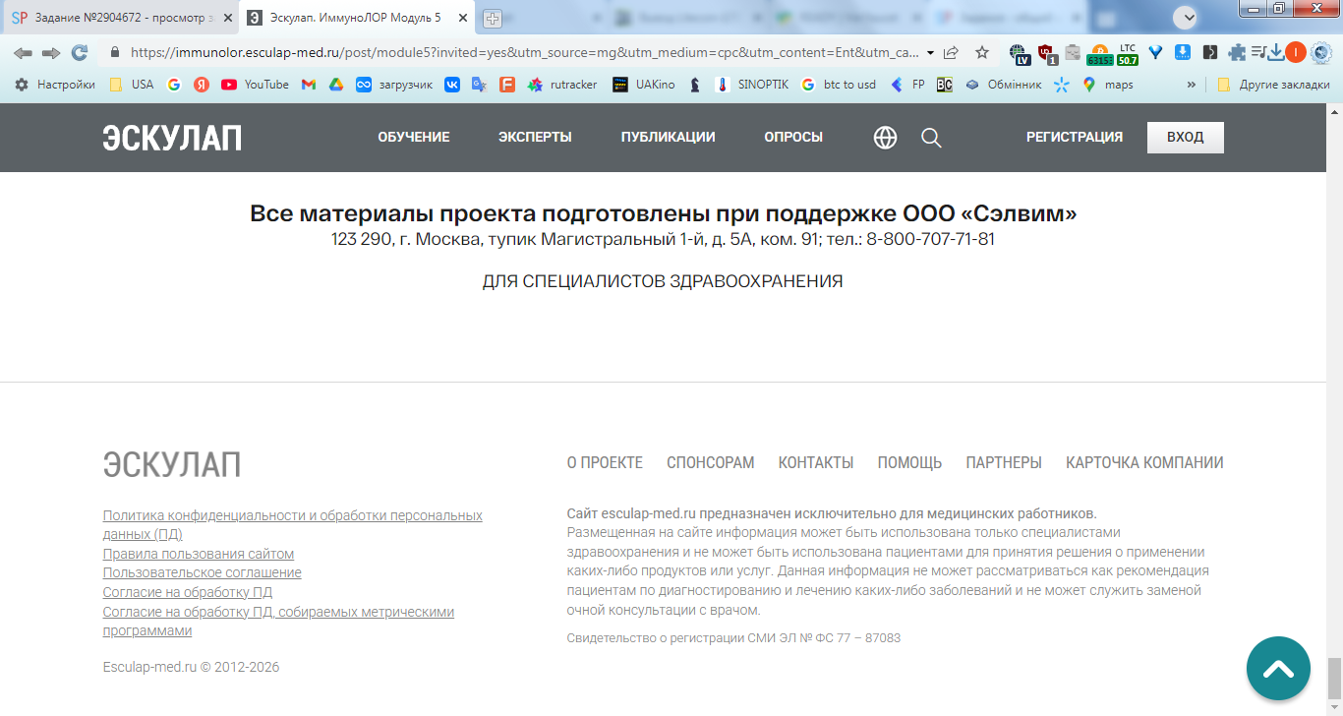1343x716 pixels.
Task: Show hidden bookmarks with double chevron
Action: [x=1192, y=85]
